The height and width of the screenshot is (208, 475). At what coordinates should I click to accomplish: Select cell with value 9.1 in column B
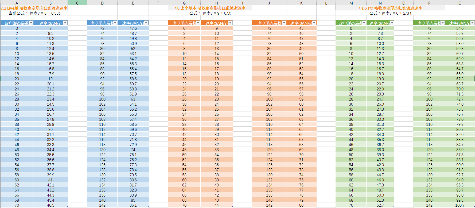[50, 33]
